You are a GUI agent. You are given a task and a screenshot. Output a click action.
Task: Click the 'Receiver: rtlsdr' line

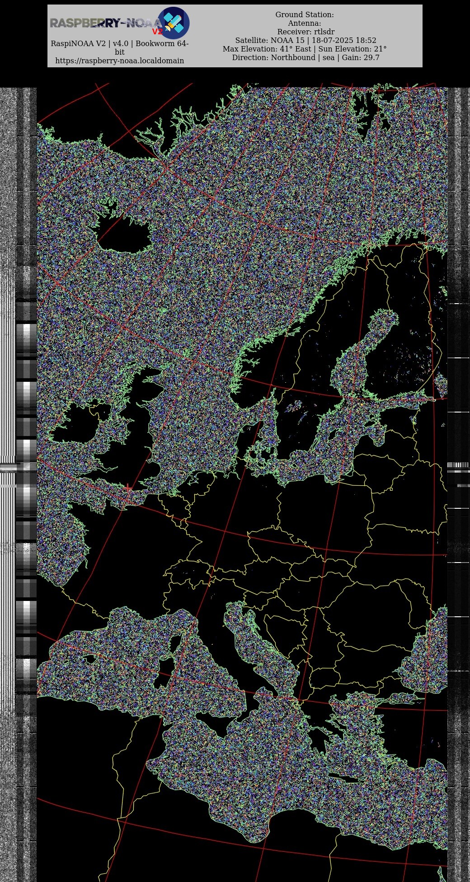[306, 32]
